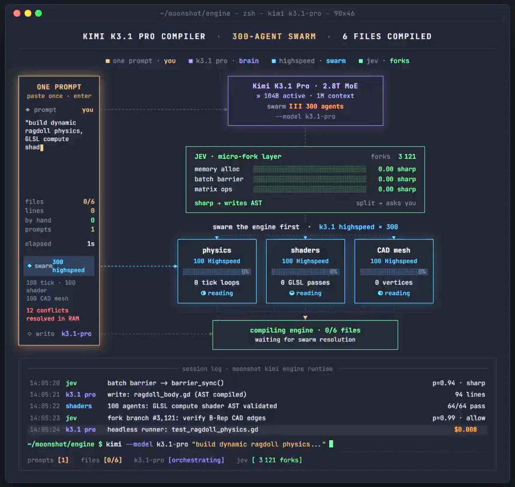Screen dimensions: 515x487
Task: Click the diamond icon beside "prompt"
Action: (x=28, y=110)
